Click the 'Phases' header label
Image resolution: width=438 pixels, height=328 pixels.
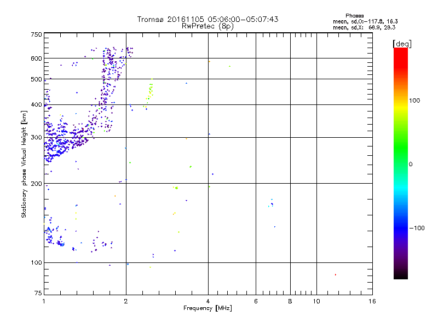(x=354, y=16)
